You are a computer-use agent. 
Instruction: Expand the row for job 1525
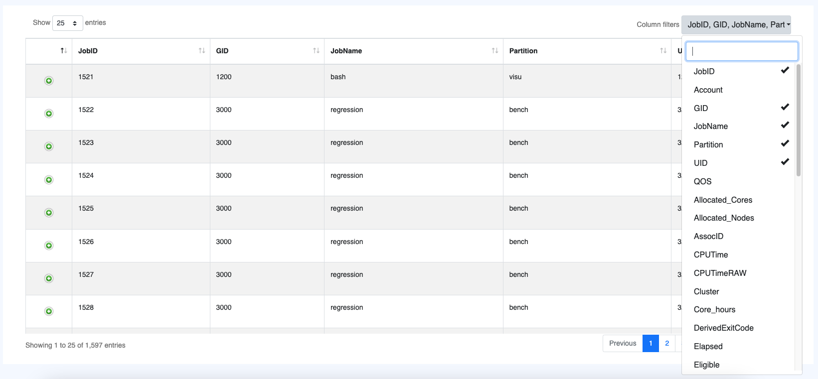[x=49, y=213]
